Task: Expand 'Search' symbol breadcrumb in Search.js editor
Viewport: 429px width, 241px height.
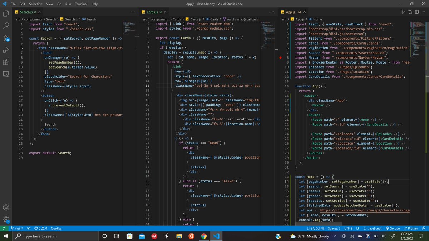Action: click(x=89, y=19)
